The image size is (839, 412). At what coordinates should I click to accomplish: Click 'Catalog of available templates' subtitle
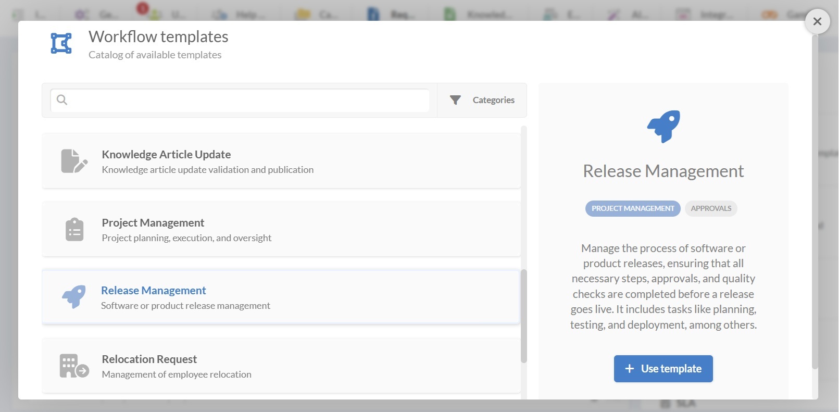155,55
